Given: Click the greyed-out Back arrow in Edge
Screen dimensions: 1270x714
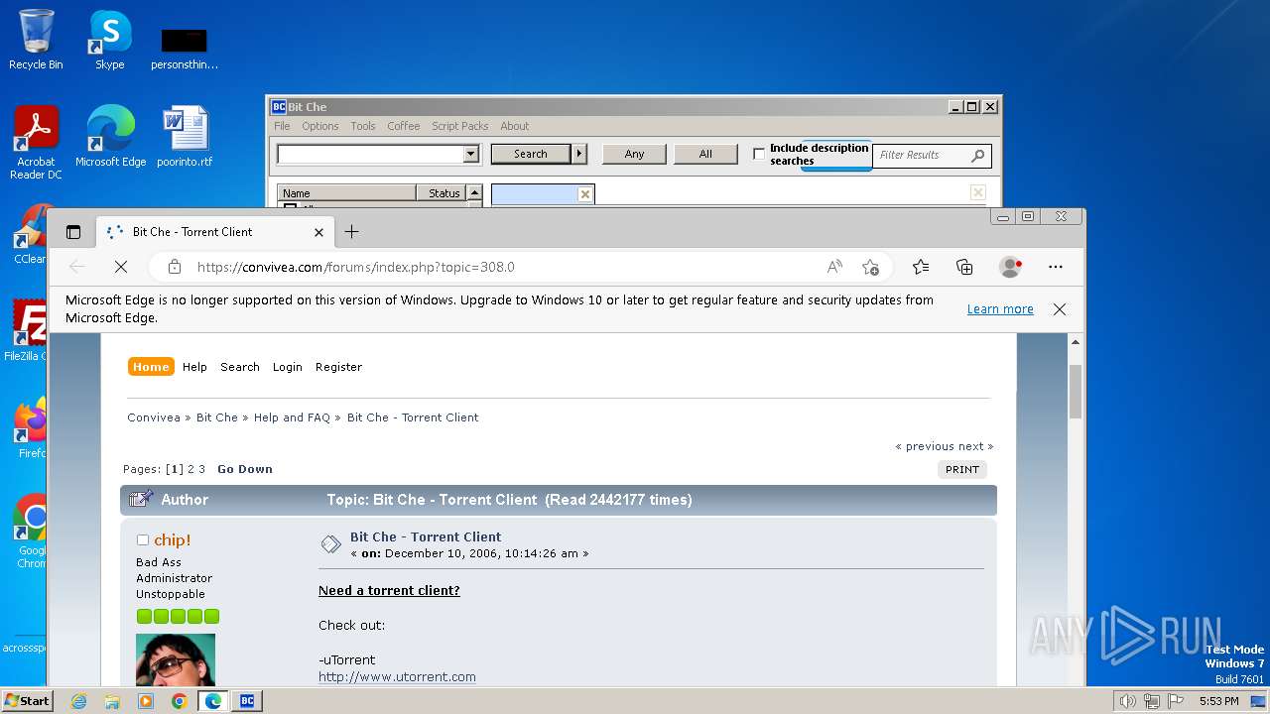Looking at the screenshot, I should coord(77,267).
